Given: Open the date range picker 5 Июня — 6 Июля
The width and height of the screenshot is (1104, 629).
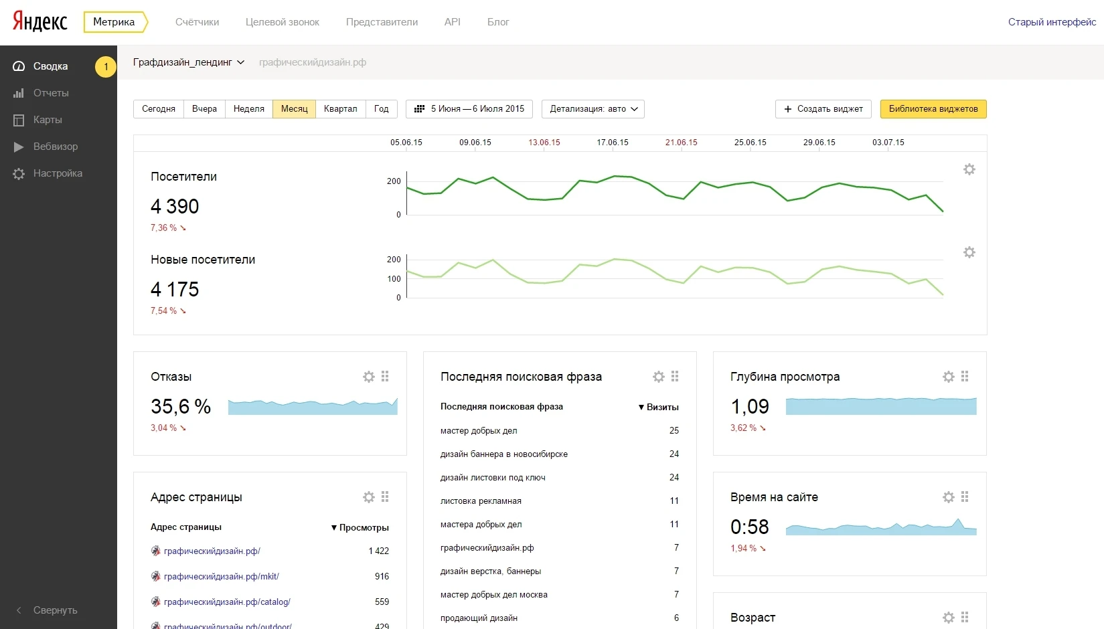Looking at the screenshot, I should 469,109.
